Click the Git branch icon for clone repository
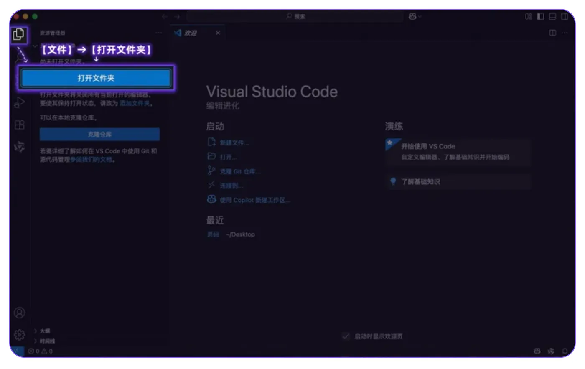Viewport: 585px width, 369px height. coord(211,171)
